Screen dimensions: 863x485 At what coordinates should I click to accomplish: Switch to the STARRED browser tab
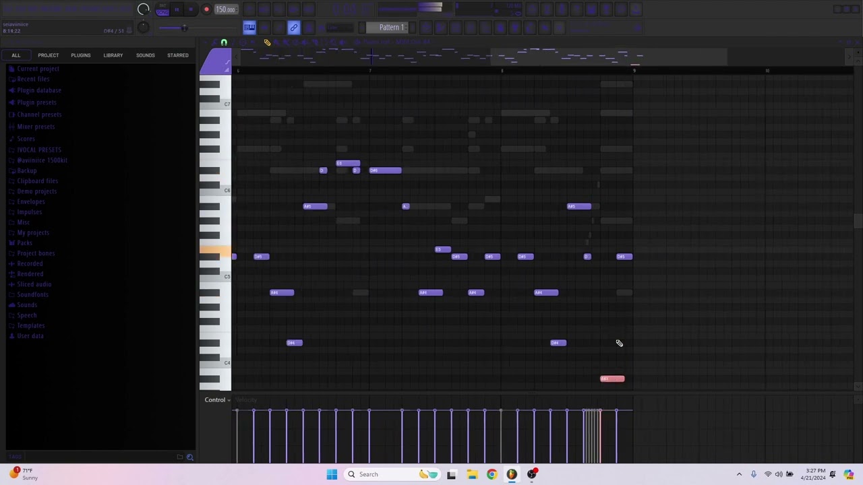(x=178, y=55)
